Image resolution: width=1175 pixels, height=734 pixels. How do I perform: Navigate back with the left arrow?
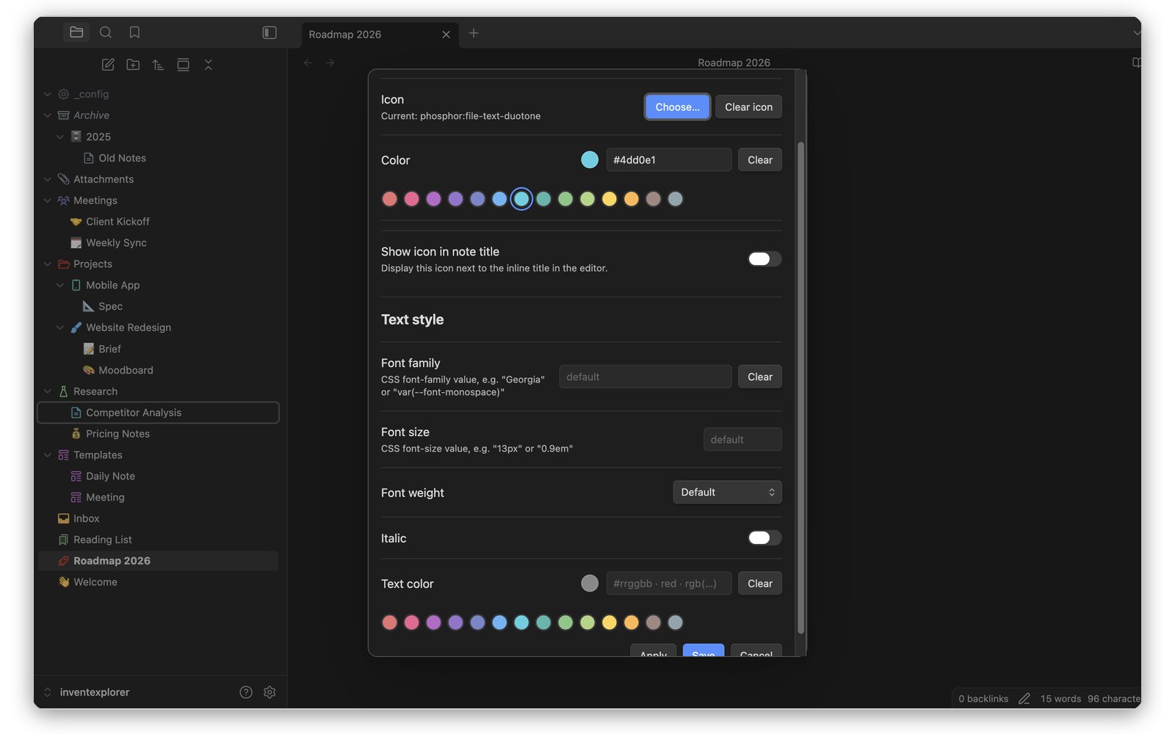click(x=308, y=63)
